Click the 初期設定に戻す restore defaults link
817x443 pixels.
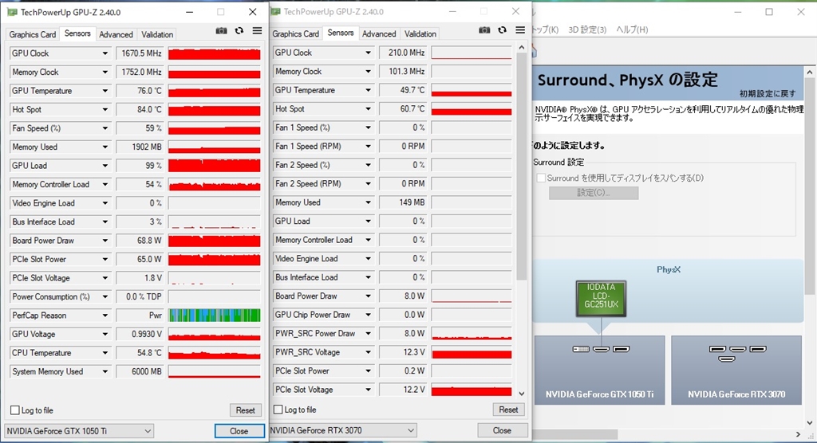(768, 94)
